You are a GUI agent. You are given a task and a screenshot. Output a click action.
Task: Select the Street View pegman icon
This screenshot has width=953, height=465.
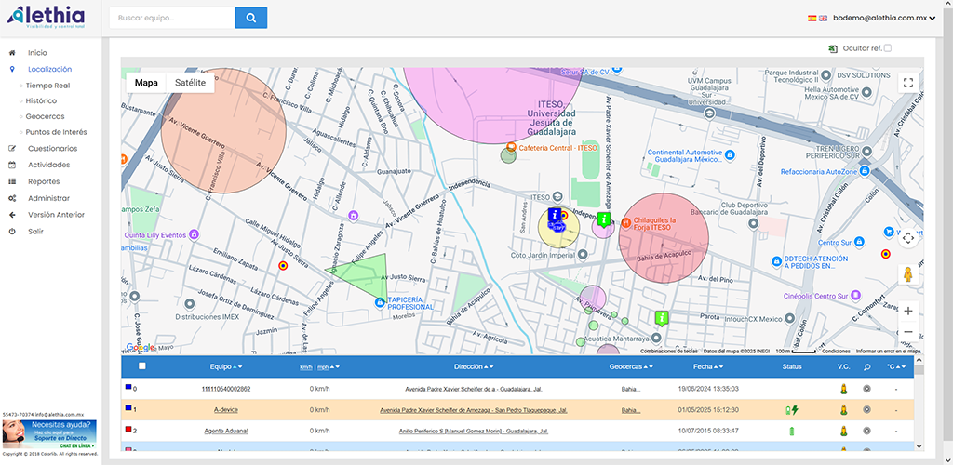point(908,274)
